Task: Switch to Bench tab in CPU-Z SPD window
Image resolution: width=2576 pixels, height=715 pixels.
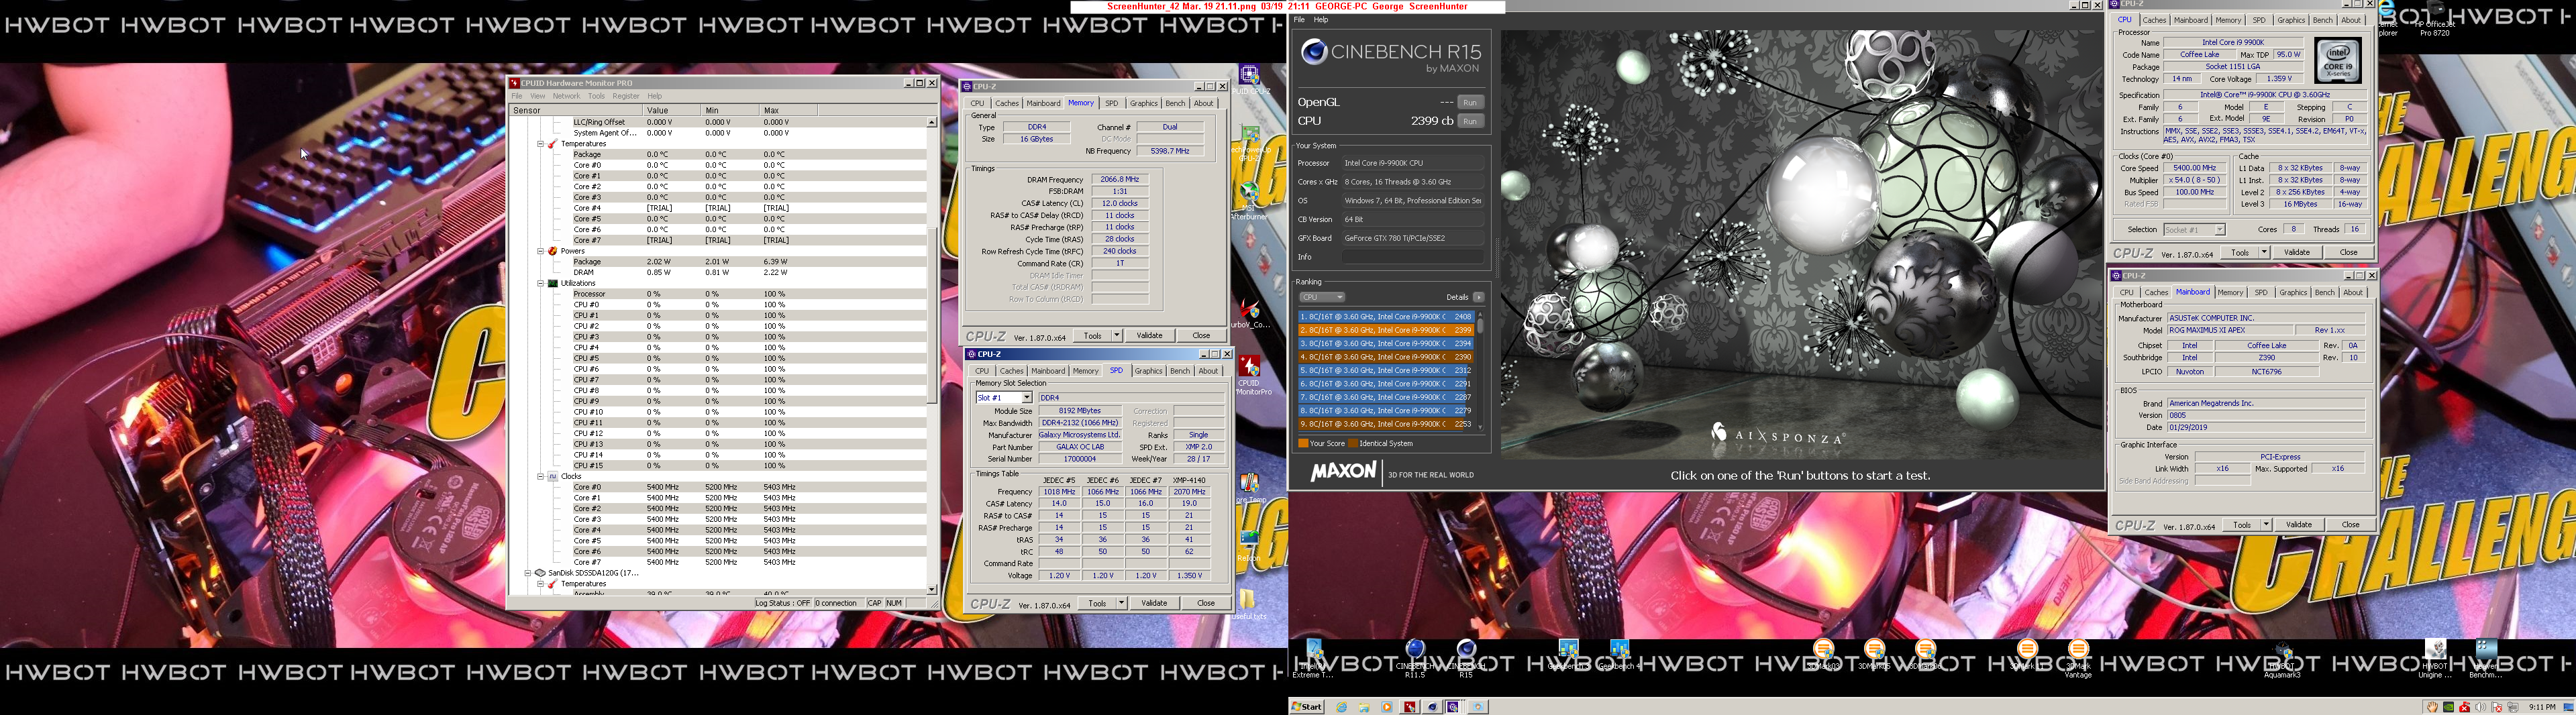Action: [1180, 371]
